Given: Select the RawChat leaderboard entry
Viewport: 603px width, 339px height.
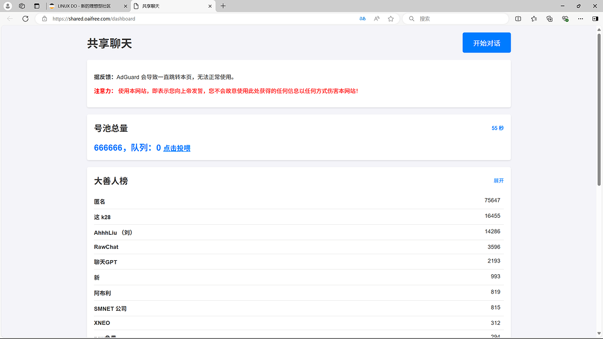Looking at the screenshot, I should [106, 247].
